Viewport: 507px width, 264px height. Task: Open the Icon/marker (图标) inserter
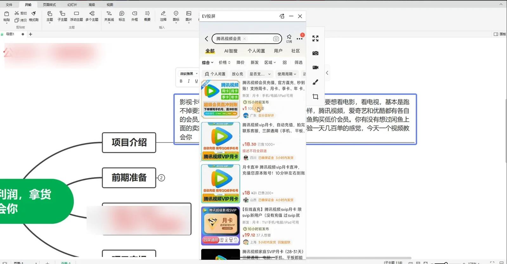pyautogui.click(x=176, y=16)
